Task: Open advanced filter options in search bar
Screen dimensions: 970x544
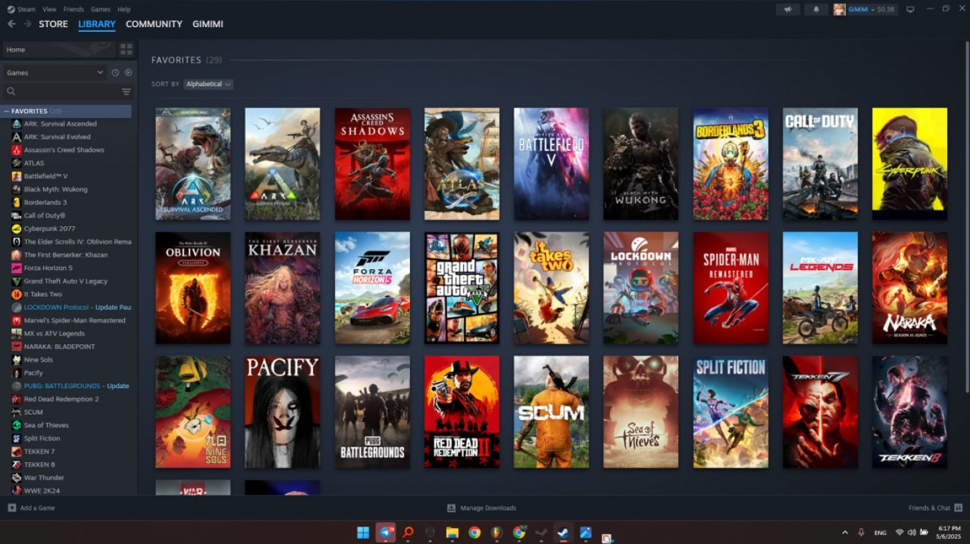Action: point(126,92)
